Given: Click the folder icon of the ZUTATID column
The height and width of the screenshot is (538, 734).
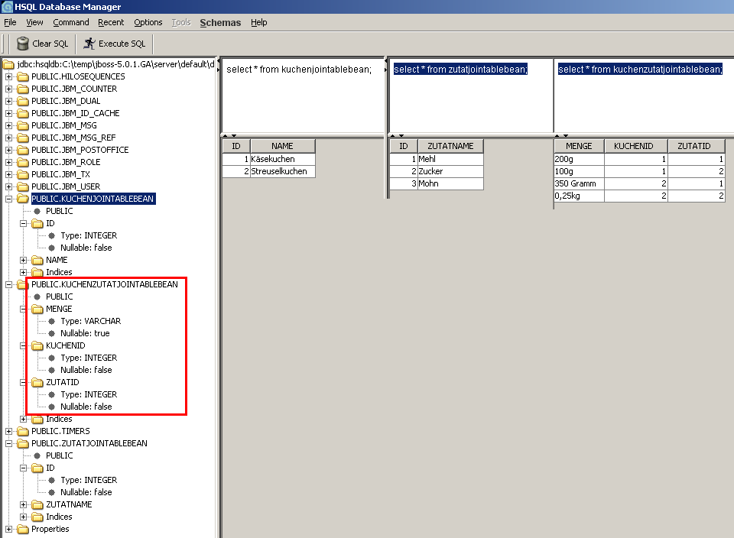Looking at the screenshot, I should (x=37, y=383).
